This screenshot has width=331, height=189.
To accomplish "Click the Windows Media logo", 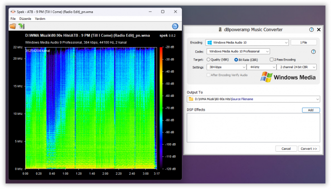I will [288, 77].
